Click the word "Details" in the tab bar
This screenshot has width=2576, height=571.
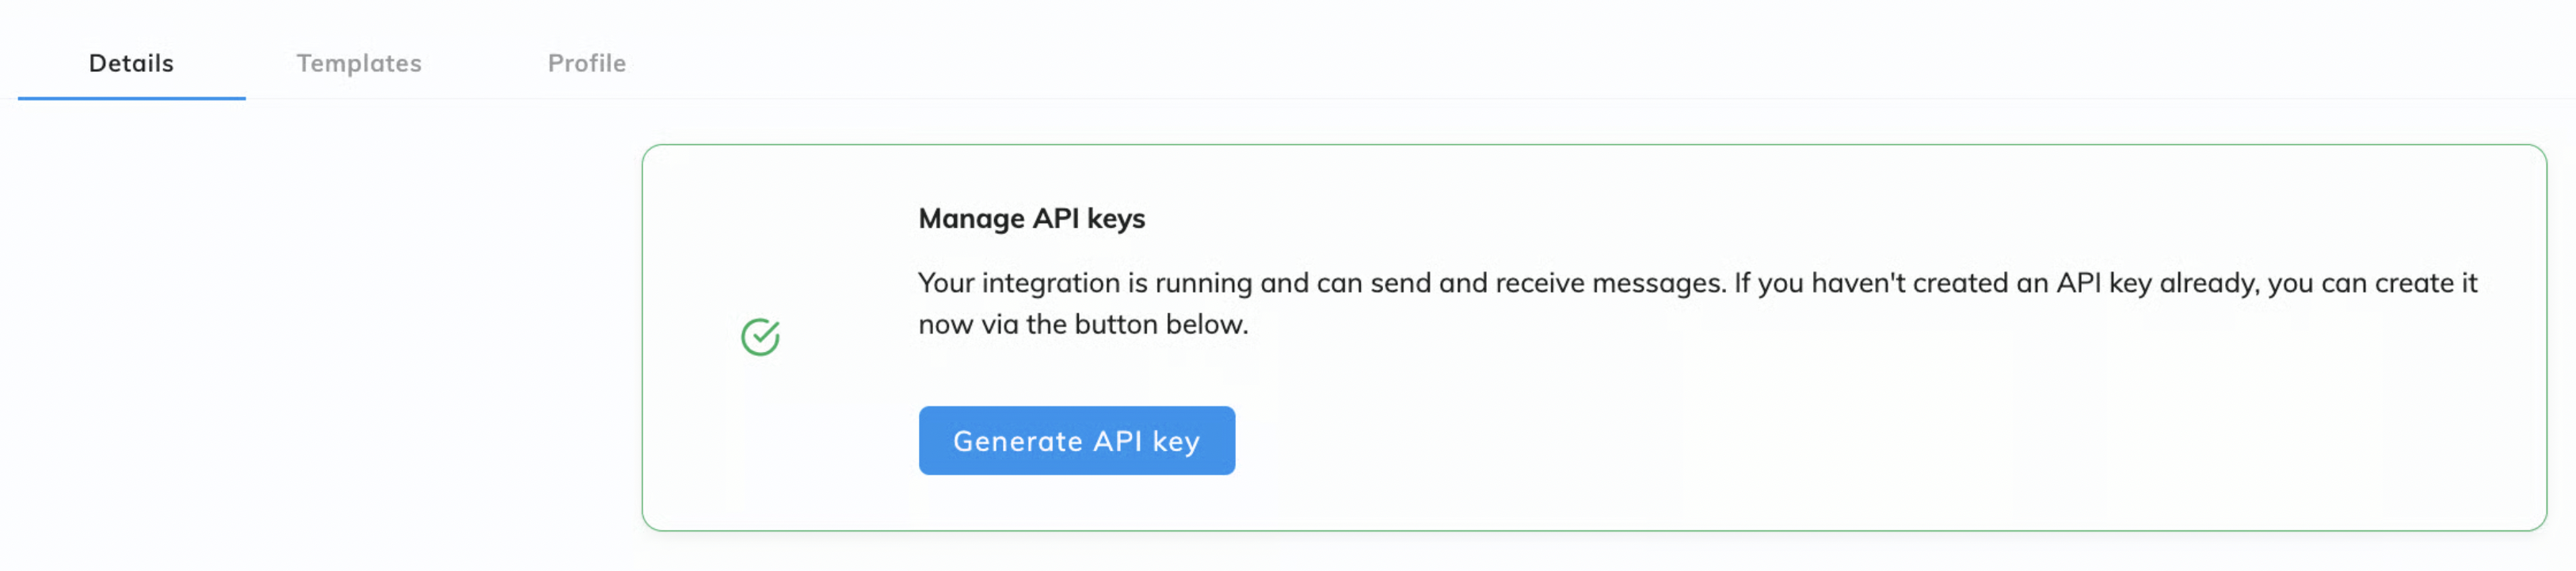click(x=131, y=63)
